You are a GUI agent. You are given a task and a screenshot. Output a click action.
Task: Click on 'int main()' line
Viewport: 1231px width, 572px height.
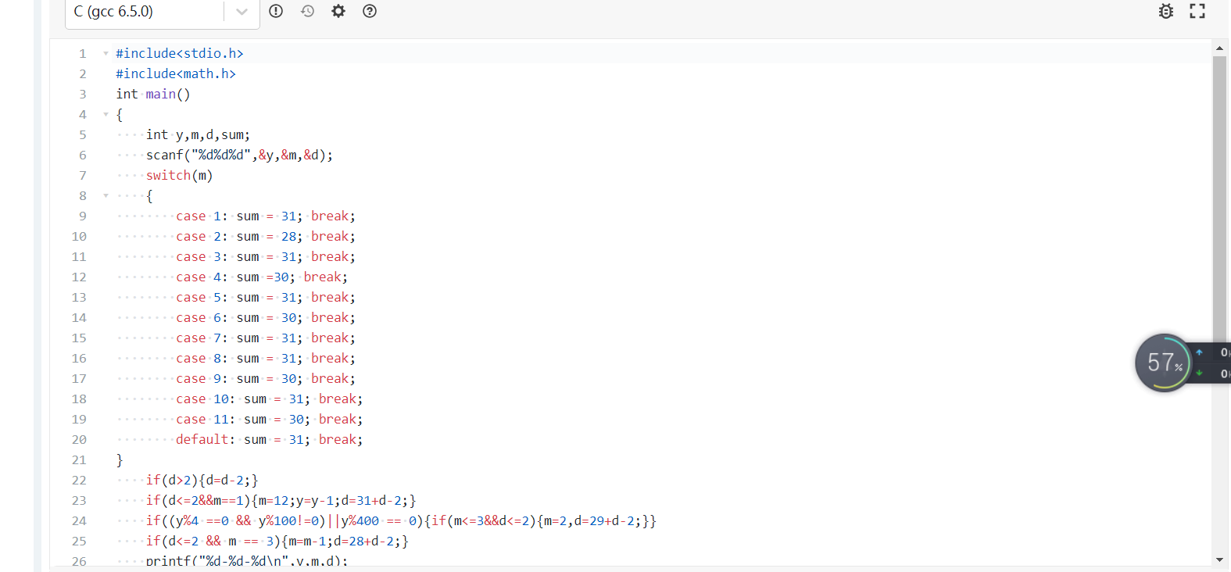tap(153, 94)
